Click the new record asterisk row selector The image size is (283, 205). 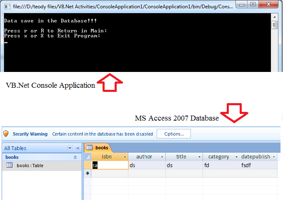pos(88,173)
